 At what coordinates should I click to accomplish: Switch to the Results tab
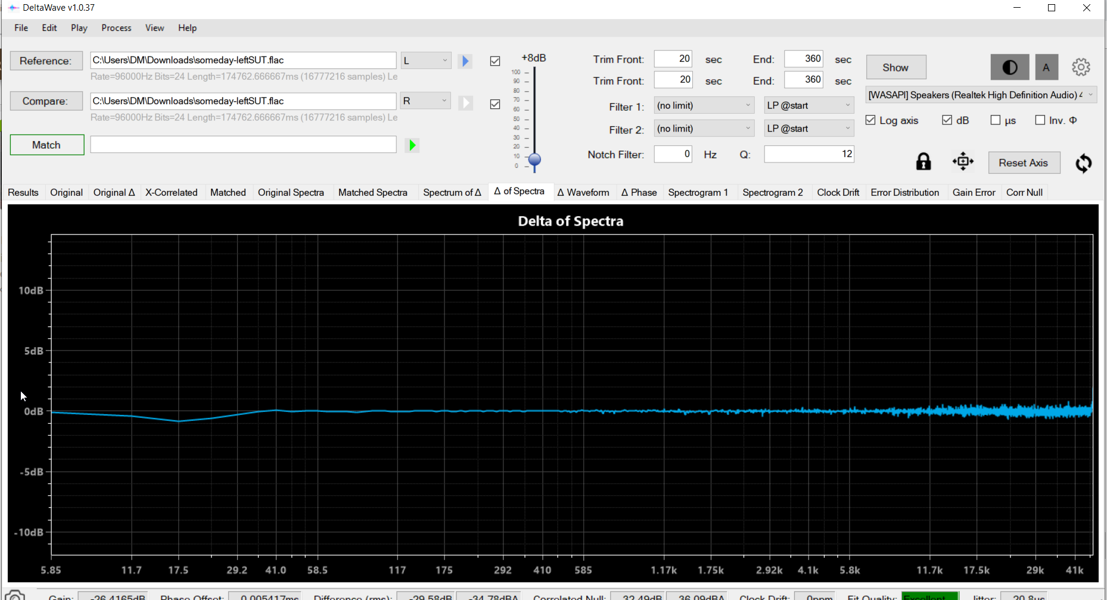point(23,192)
